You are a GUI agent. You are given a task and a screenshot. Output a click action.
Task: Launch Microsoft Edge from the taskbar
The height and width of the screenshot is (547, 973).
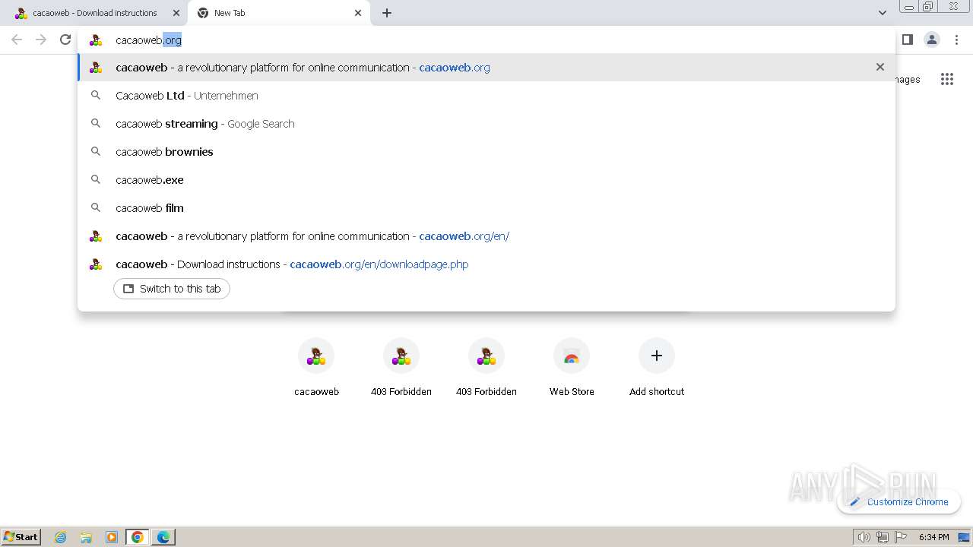point(163,537)
